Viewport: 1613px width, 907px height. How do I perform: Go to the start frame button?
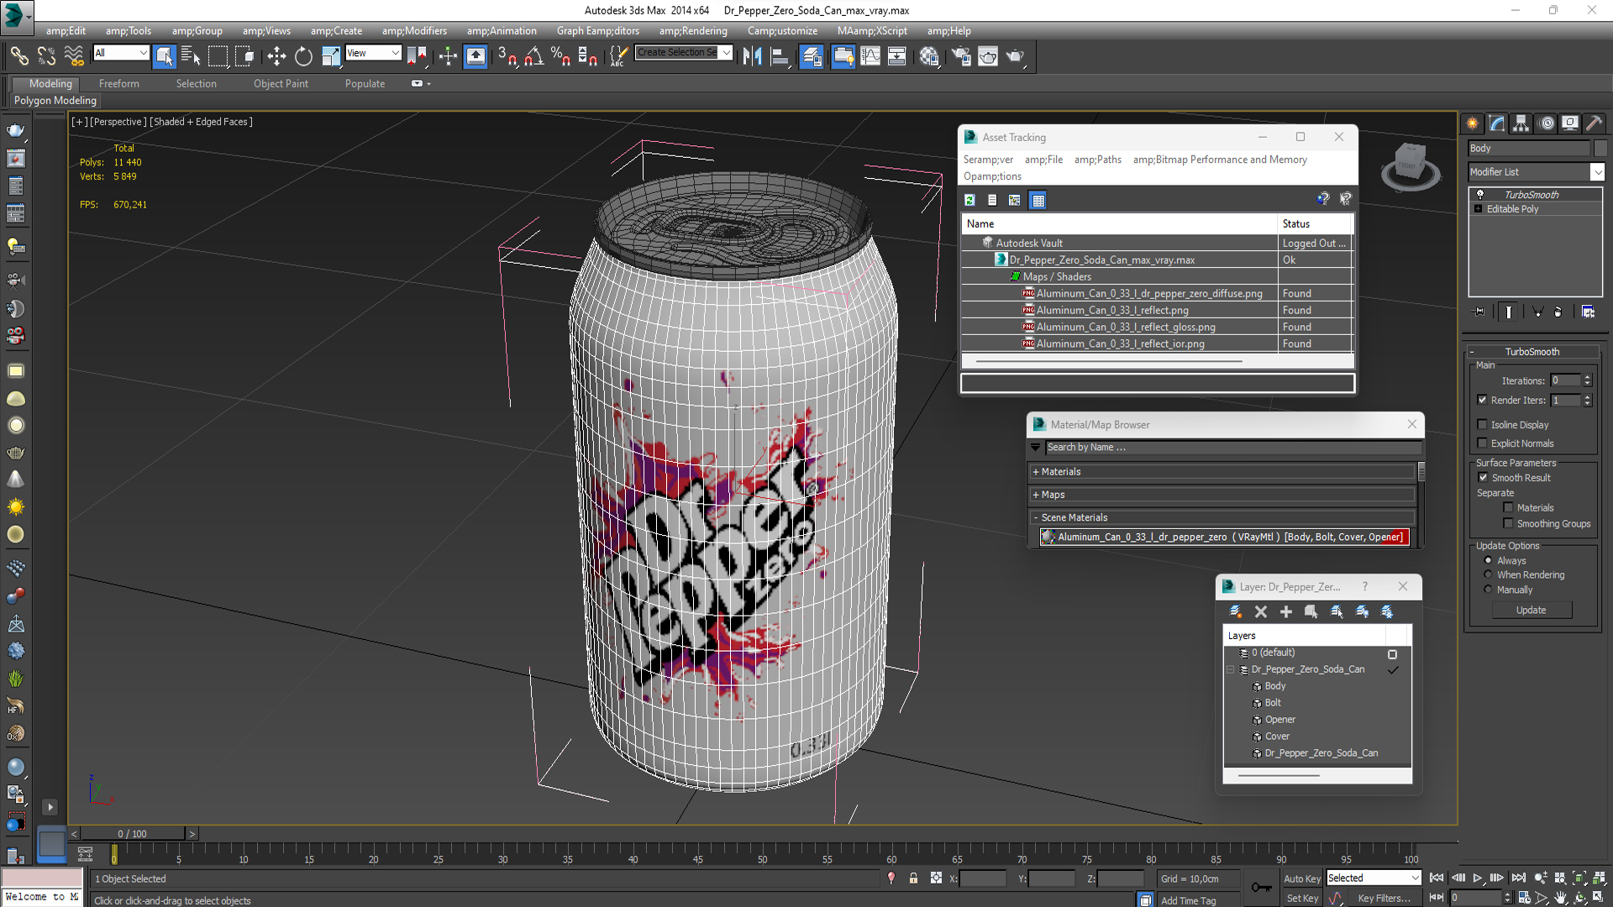(x=1437, y=878)
